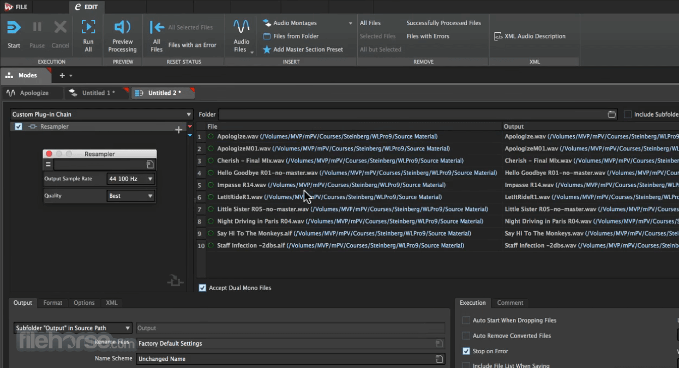
Task: Enable Auto Remove Converted Files
Action: click(x=466, y=336)
